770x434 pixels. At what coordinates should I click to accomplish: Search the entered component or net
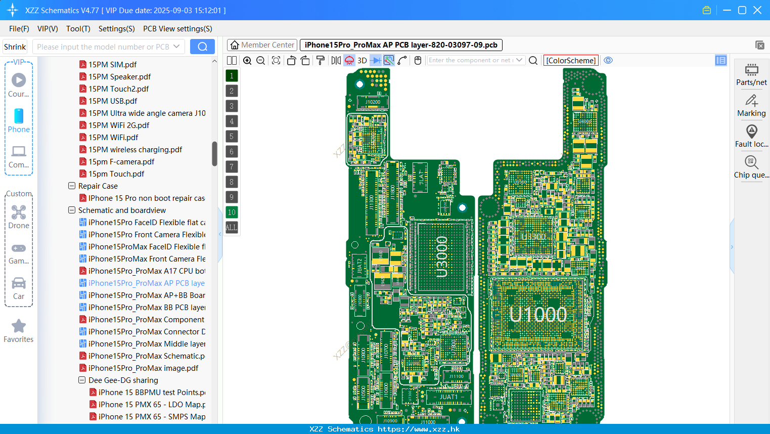533,60
